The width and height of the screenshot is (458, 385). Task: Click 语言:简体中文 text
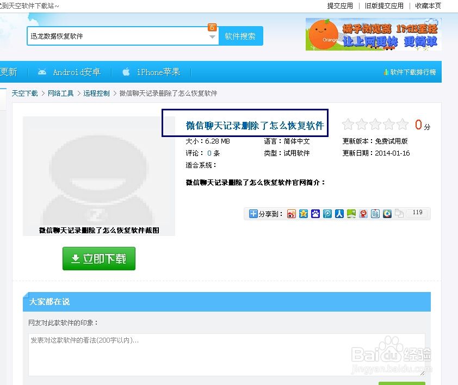point(287,141)
